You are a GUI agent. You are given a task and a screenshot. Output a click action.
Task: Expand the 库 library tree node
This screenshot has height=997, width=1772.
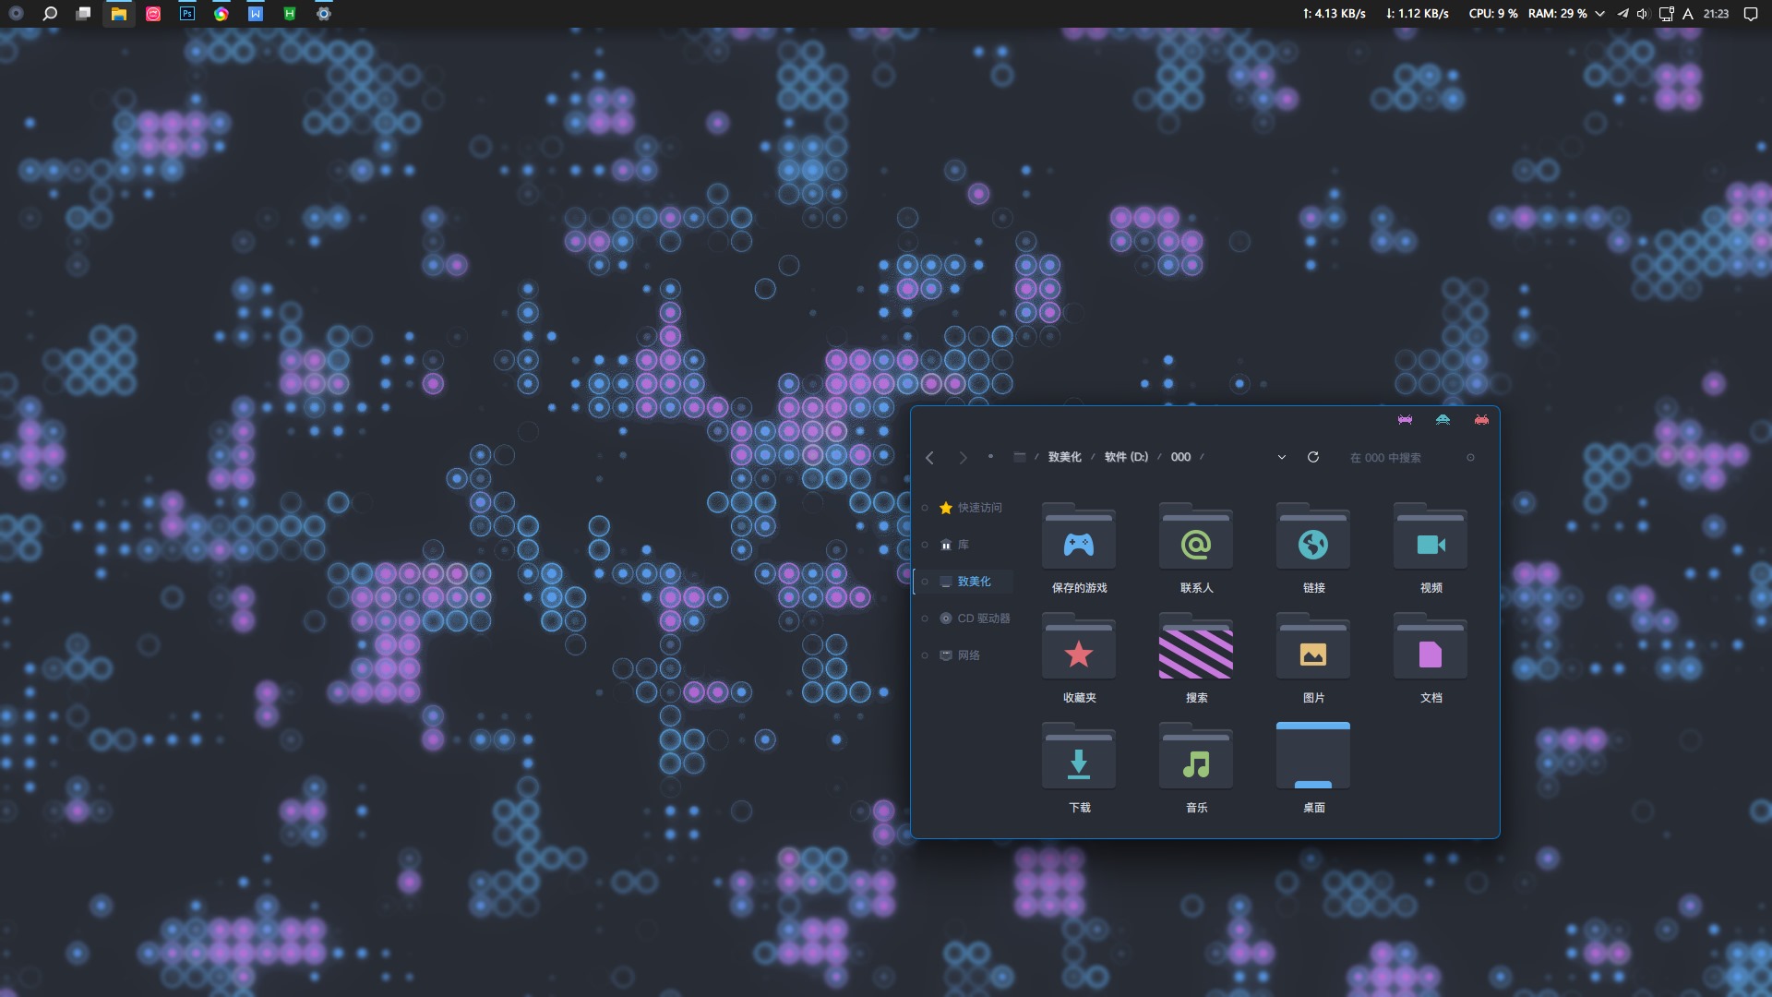tap(925, 545)
